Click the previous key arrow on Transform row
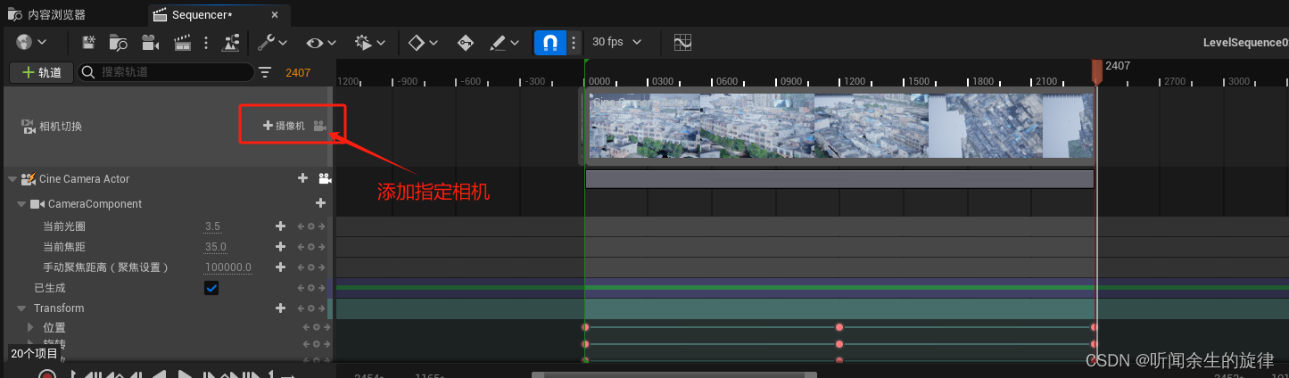Screen dimensions: 1289x378 301,308
